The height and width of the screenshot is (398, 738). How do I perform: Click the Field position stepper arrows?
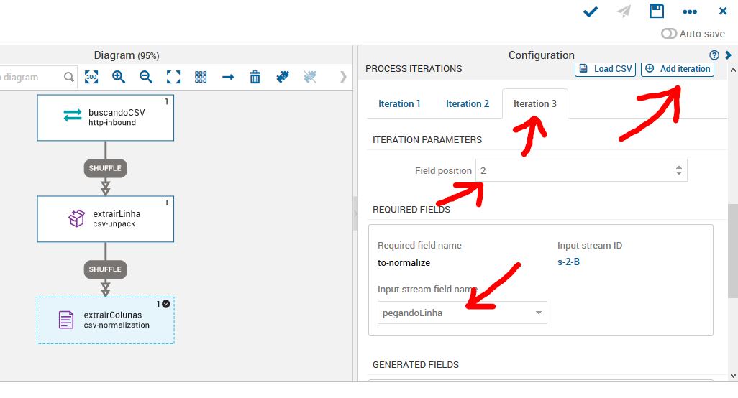[678, 170]
